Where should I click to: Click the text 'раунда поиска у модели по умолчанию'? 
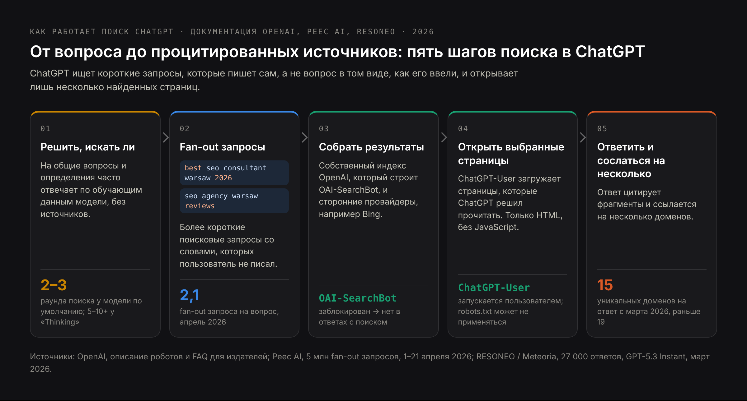pos(91,306)
